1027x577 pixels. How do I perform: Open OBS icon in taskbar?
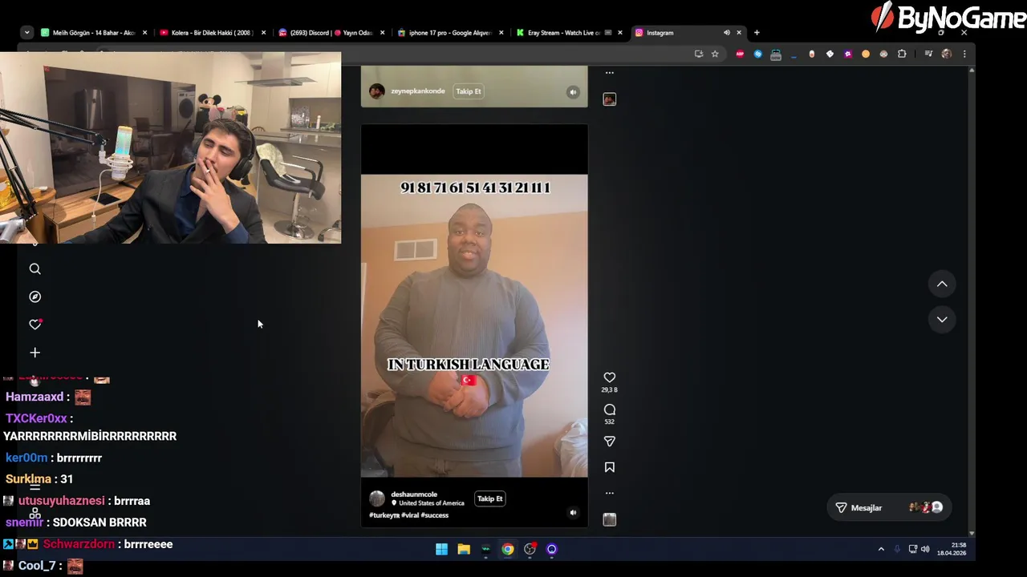point(530,549)
